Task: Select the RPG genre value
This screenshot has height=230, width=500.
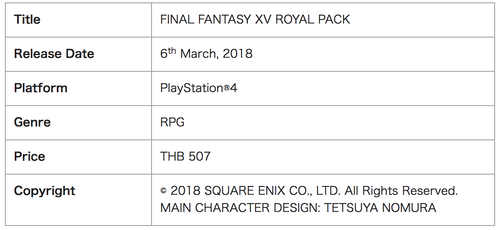Action: point(172,122)
